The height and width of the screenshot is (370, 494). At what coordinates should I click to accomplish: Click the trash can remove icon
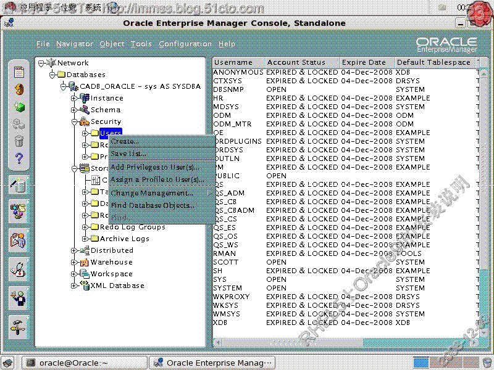point(19,141)
